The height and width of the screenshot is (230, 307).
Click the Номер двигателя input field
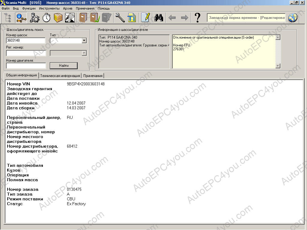click(26, 66)
